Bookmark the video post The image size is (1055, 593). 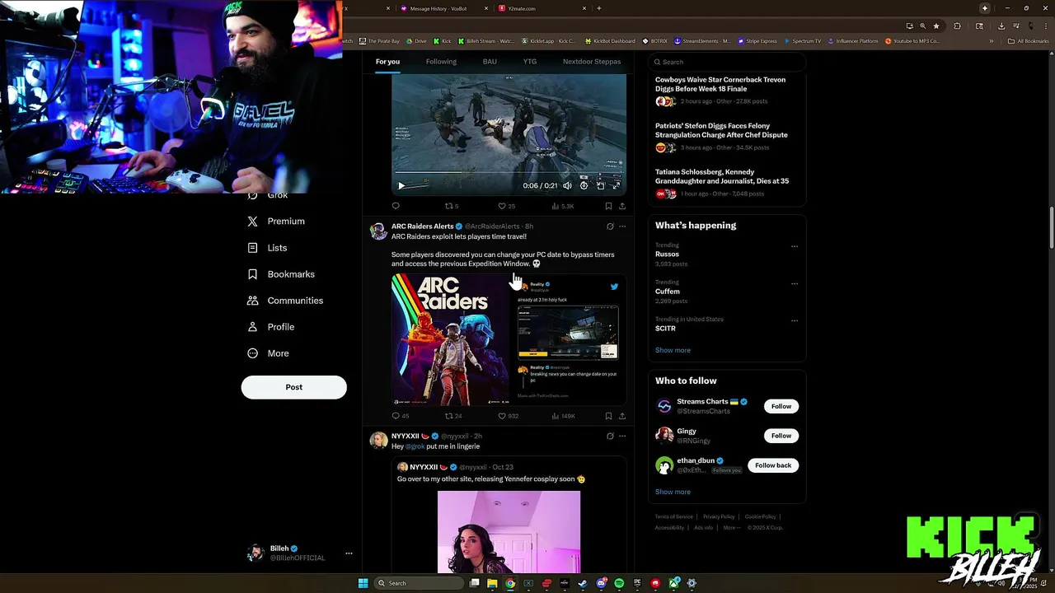point(608,206)
